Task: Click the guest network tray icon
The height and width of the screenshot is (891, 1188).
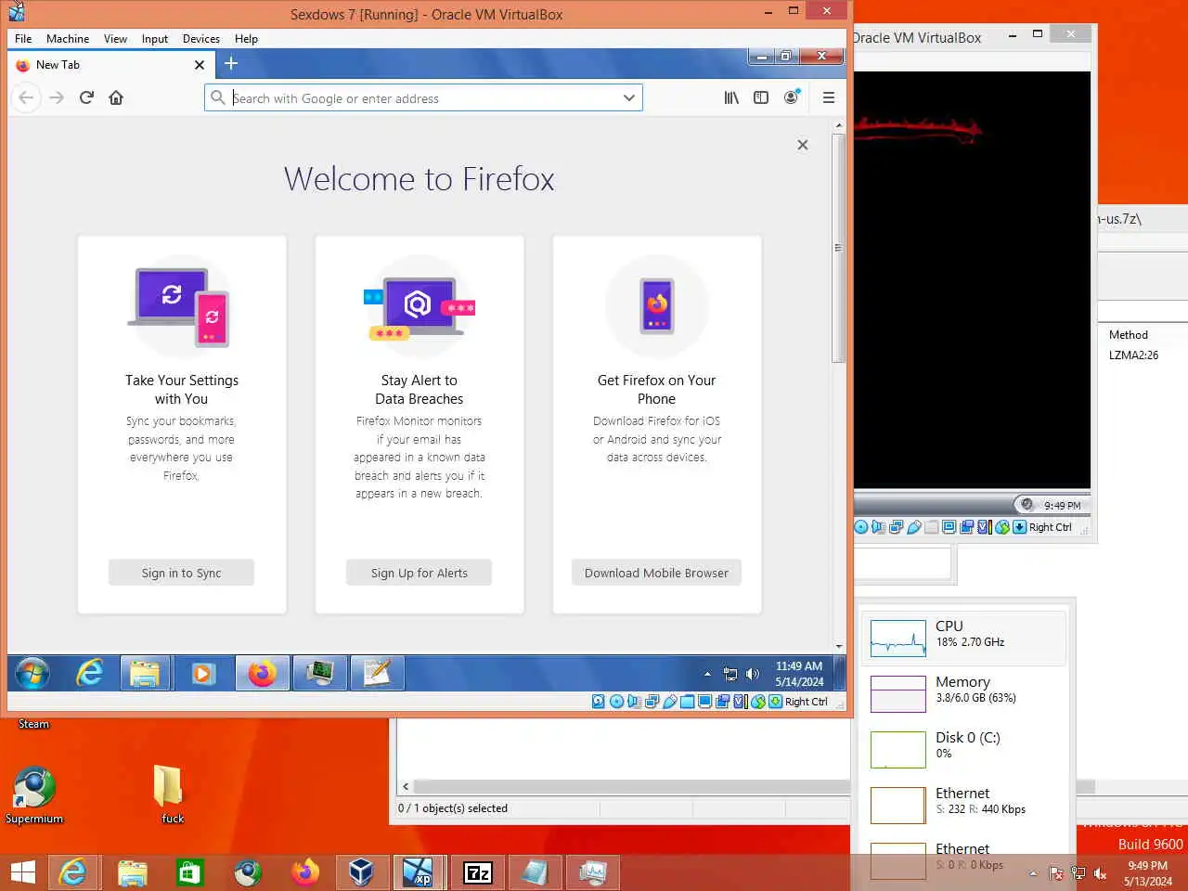Action: (x=730, y=674)
